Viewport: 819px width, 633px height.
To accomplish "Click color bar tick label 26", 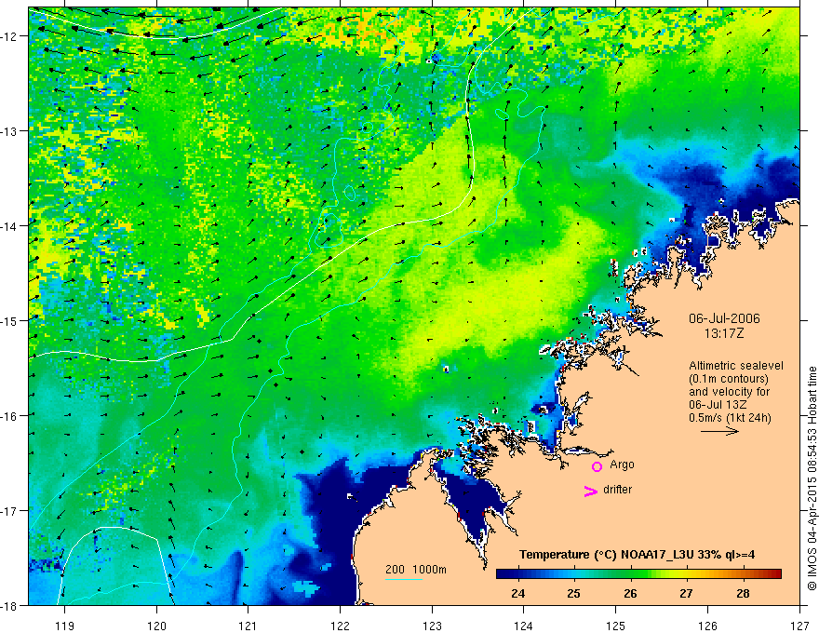I will tap(630, 593).
